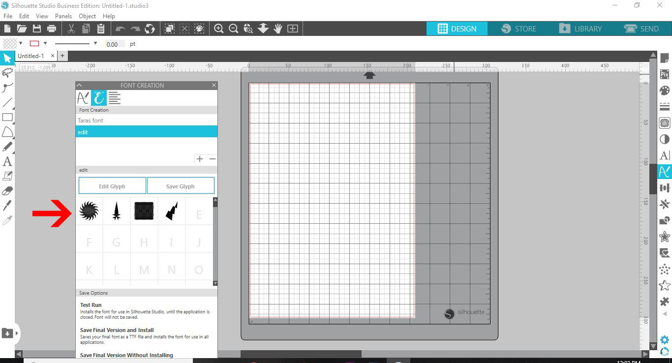The height and width of the screenshot is (363, 672).
Task: Activate the zoom selection tool icon
Action: [x=248, y=29]
